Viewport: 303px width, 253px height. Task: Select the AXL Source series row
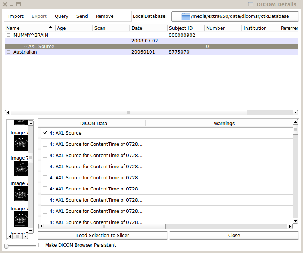click(x=41, y=47)
